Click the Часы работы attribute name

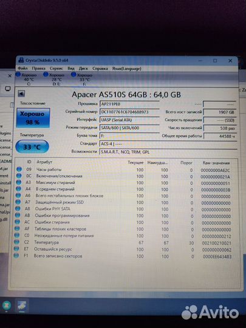coord(49,169)
